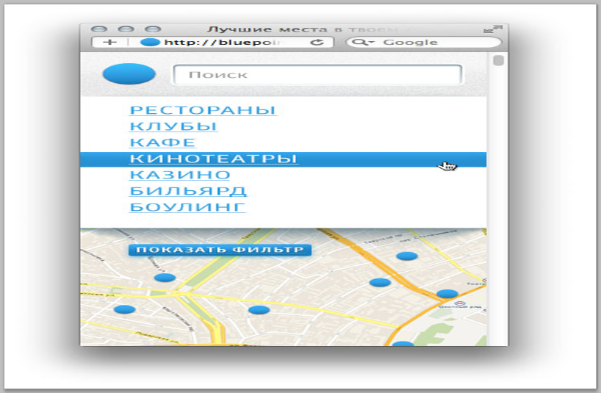Click the highlighted КИНОТЕАТРЫ item
This screenshot has height=393, width=601.
(213, 159)
